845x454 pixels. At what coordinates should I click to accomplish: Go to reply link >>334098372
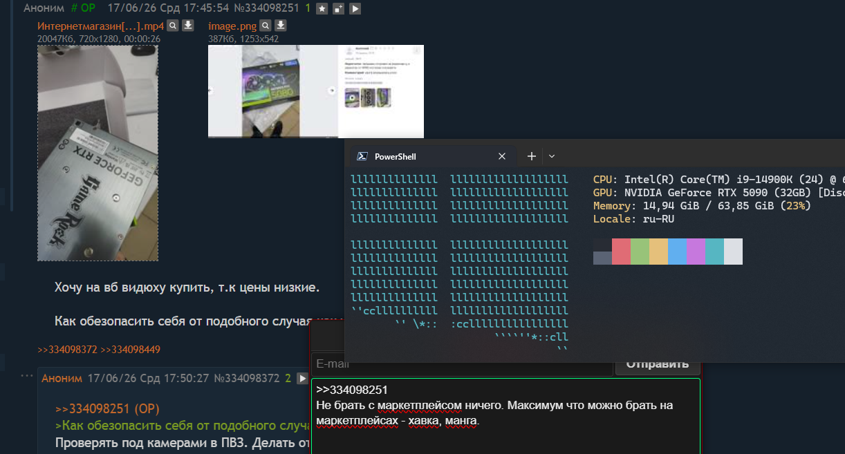[x=67, y=350]
